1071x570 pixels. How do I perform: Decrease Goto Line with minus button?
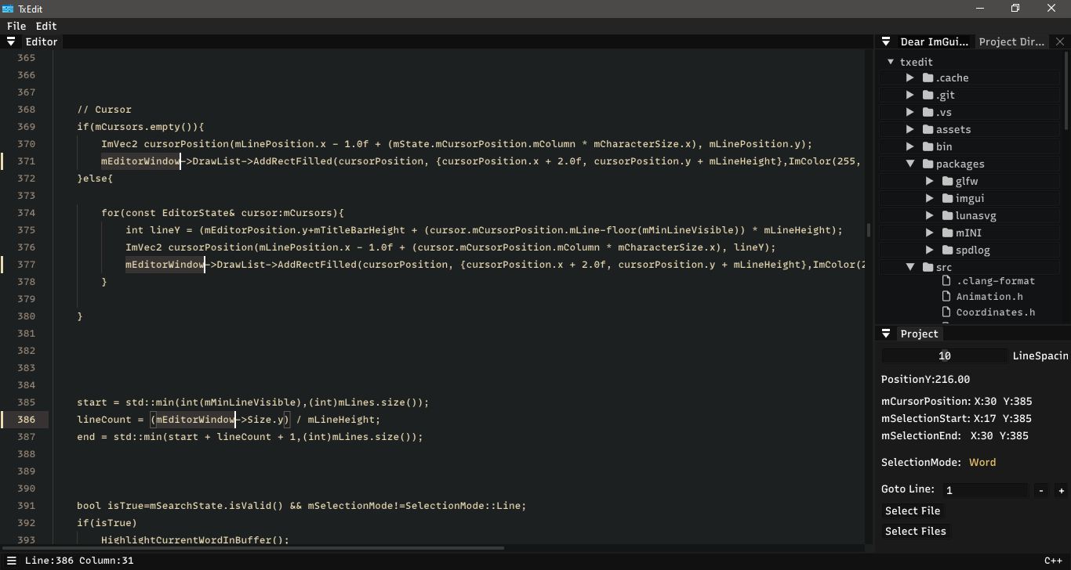pyautogui.click(x=1040, y=491)
